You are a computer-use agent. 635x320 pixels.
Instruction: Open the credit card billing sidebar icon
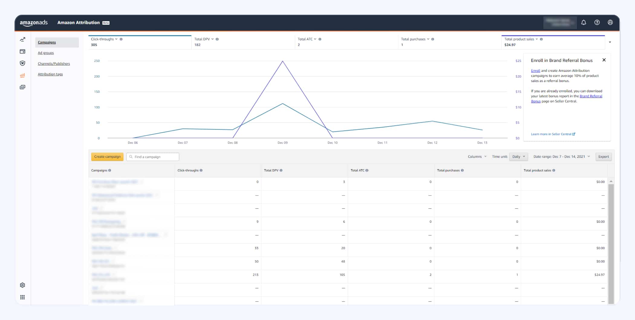coord(22,51)
